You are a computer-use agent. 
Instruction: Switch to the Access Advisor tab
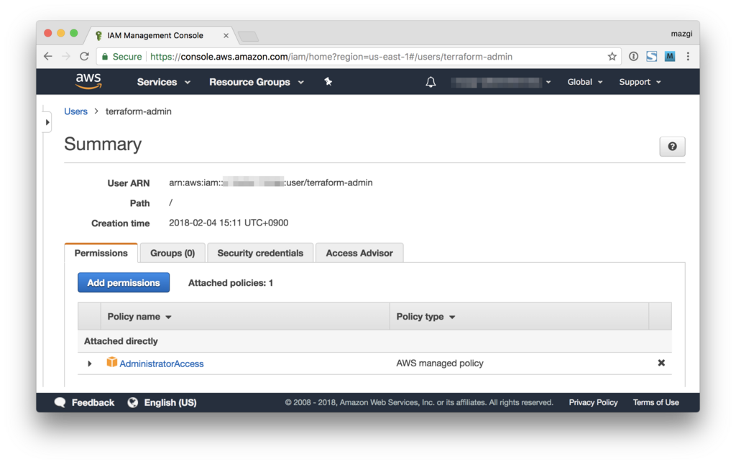pos(359,253)
